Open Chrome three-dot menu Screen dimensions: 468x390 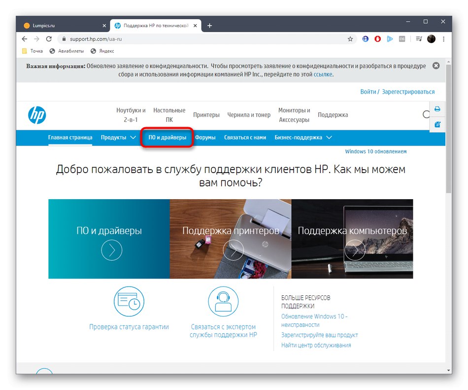(x=444, y=39)
